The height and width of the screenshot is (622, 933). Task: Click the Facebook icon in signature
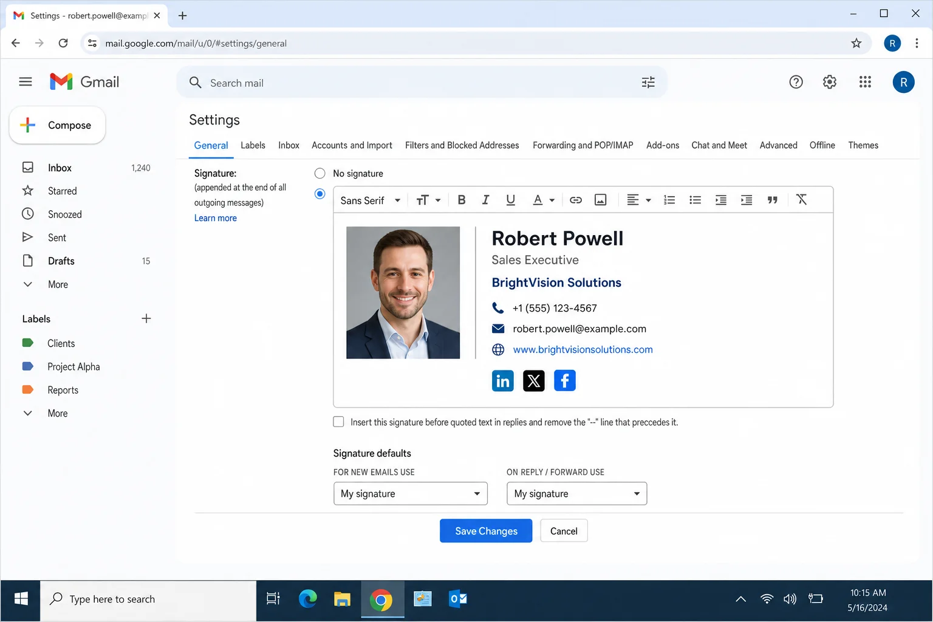(x=565, y=381)
